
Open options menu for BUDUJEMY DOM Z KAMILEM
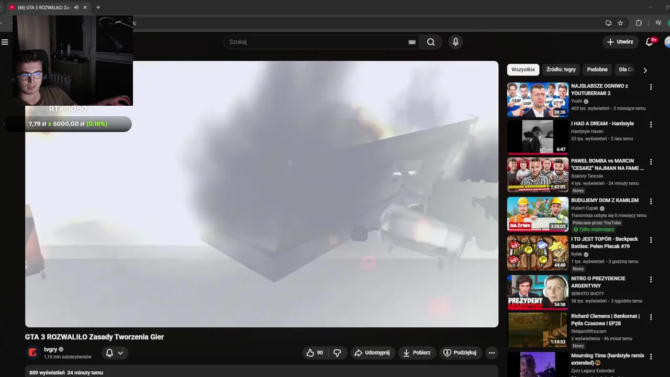pos(651,201)
